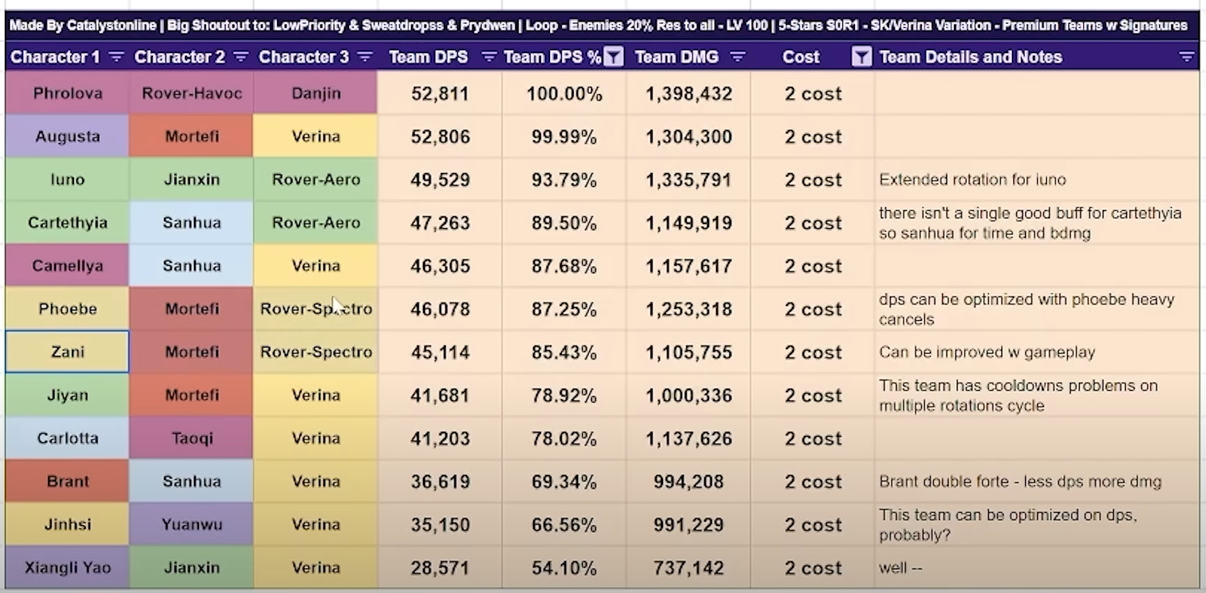The height and width of the screenshot is (593, 1206).
Task: Select the Jinhsi cell
Action: [x=67, y=525]
